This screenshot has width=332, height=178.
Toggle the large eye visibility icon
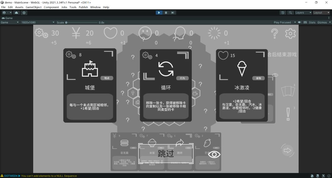click(x=214, y=155)
